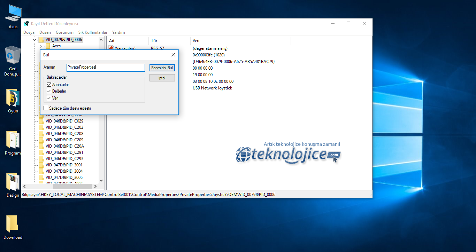This screenshot has height=252, width=476.
Task: Click the folder icon of VID_046D&PID_C202
Action: click(x=41, y=127)
